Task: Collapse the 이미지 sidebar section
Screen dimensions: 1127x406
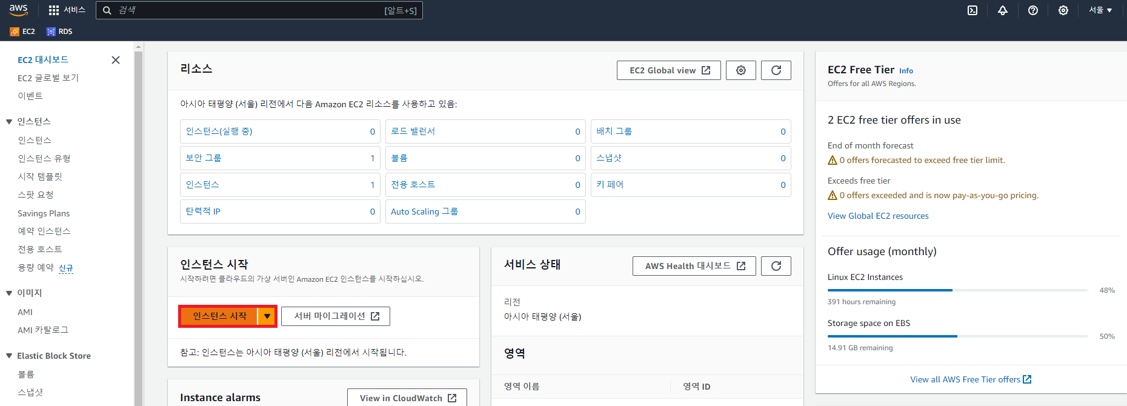Action: pyautogui.click(x=9, y=293)
